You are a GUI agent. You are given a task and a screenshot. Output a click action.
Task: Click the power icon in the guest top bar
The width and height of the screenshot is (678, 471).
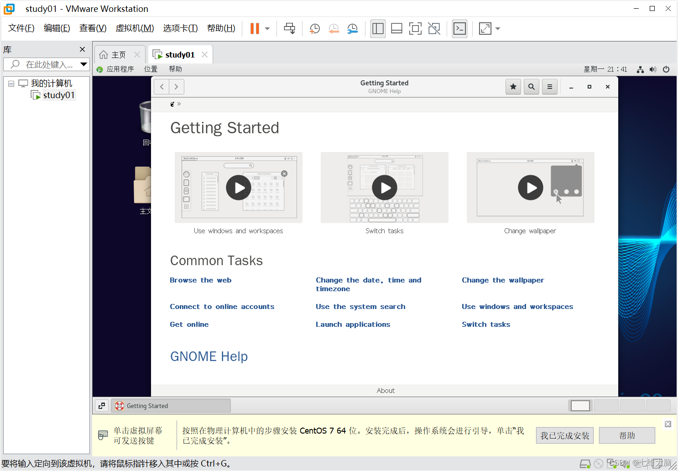666,69
